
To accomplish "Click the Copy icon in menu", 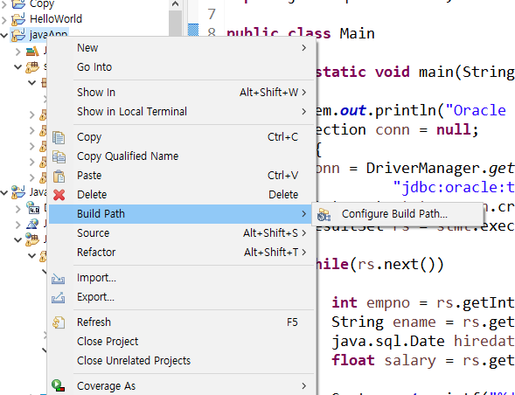I will 59,137.
